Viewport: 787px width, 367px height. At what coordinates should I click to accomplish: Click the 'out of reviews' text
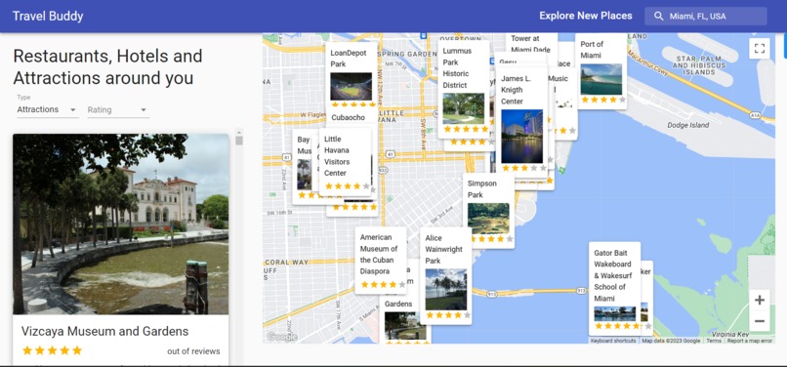click(193, 351)
